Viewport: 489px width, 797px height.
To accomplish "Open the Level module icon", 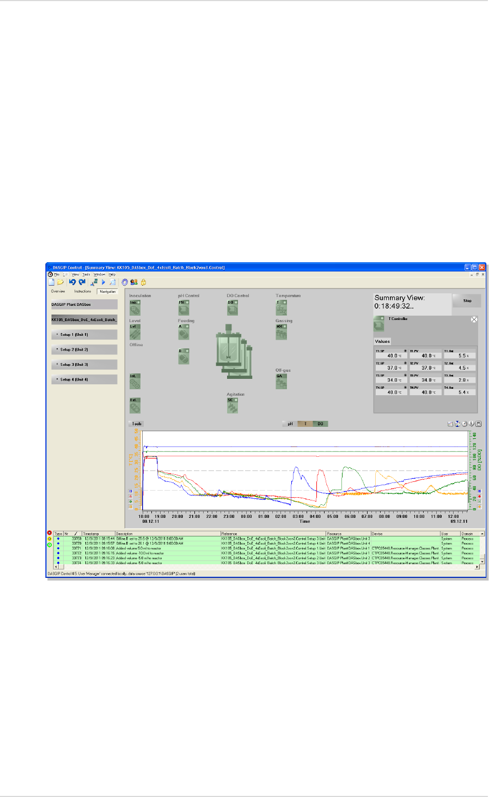I will (135, 332).
